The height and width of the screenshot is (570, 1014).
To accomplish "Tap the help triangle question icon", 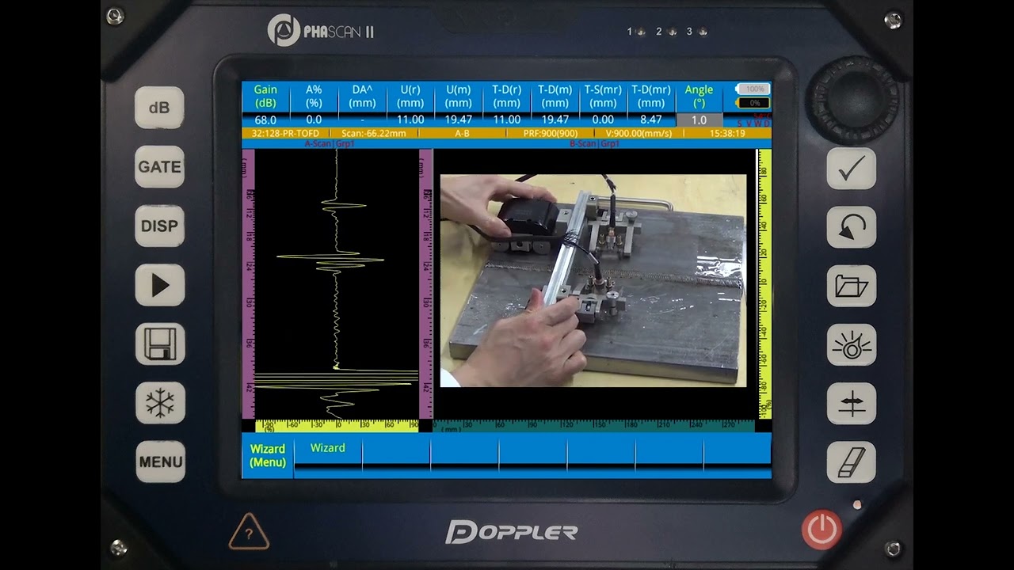I will coord(249,533).
